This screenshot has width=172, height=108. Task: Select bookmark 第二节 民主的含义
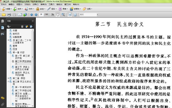(23, 63)
